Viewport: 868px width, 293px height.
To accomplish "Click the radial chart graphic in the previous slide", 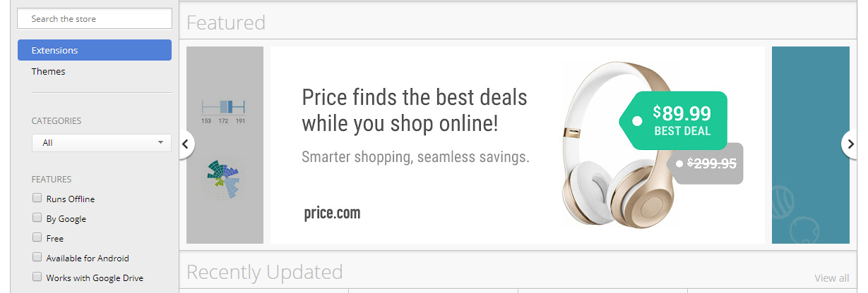I will [x=222, y=178].
